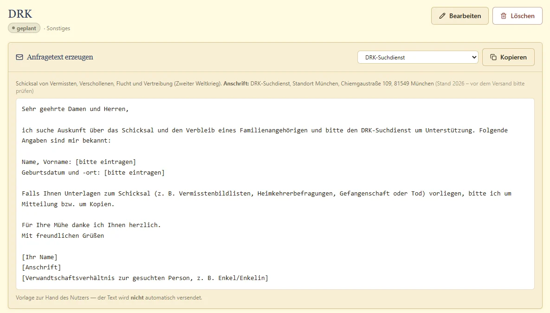This screenshot has width=550, height=313.
Task: Click the Anfragetext erzeugen heading
Action: (x=60, y=57)
